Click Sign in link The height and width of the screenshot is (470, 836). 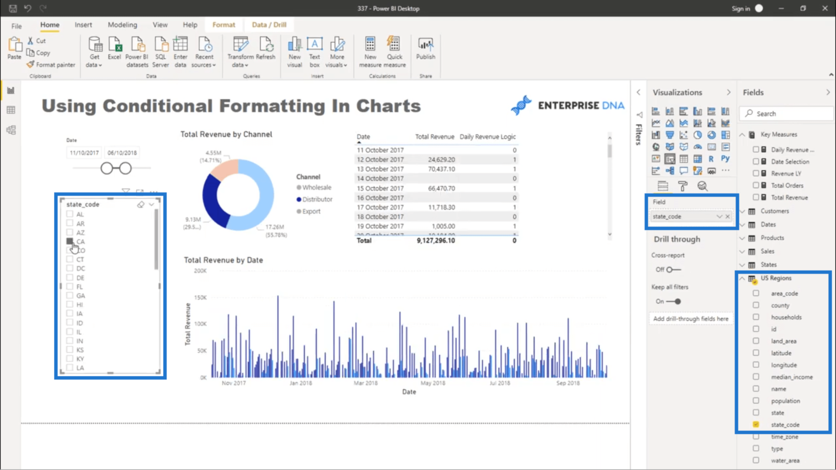[x=740, y=8]
